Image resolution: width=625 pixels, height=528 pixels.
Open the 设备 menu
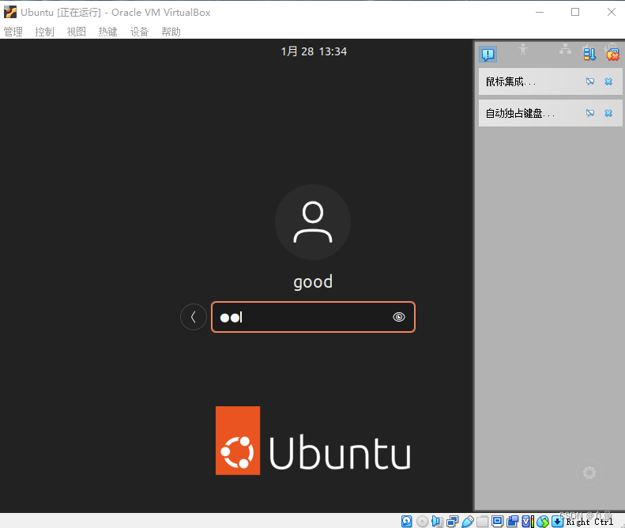pos(139,32)
